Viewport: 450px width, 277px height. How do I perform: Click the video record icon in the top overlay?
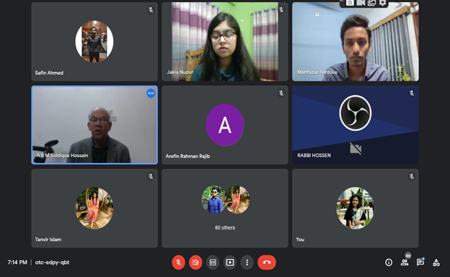tap(361, 3)
